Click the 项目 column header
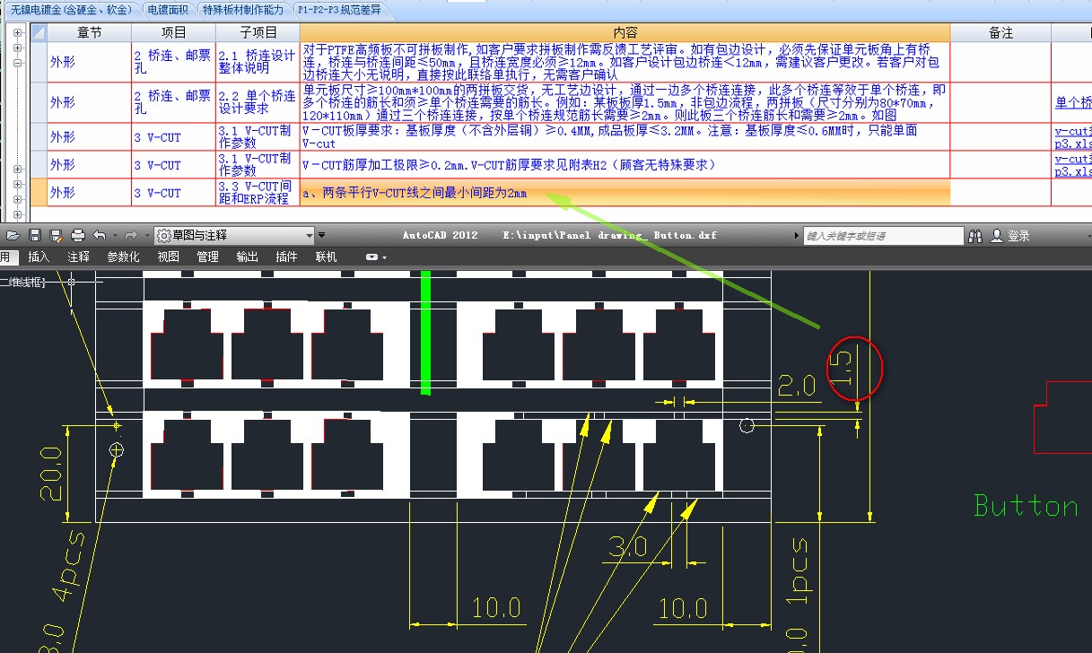This screenshot has width=1092, height=653. click(173, 32)
